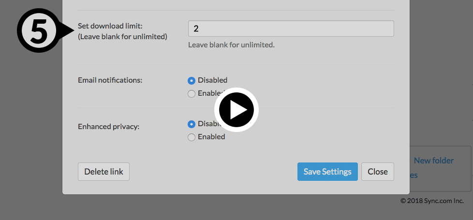Click the 'Email notifications:' label
This screenshot has height=220, width=473.
(110, 80)
